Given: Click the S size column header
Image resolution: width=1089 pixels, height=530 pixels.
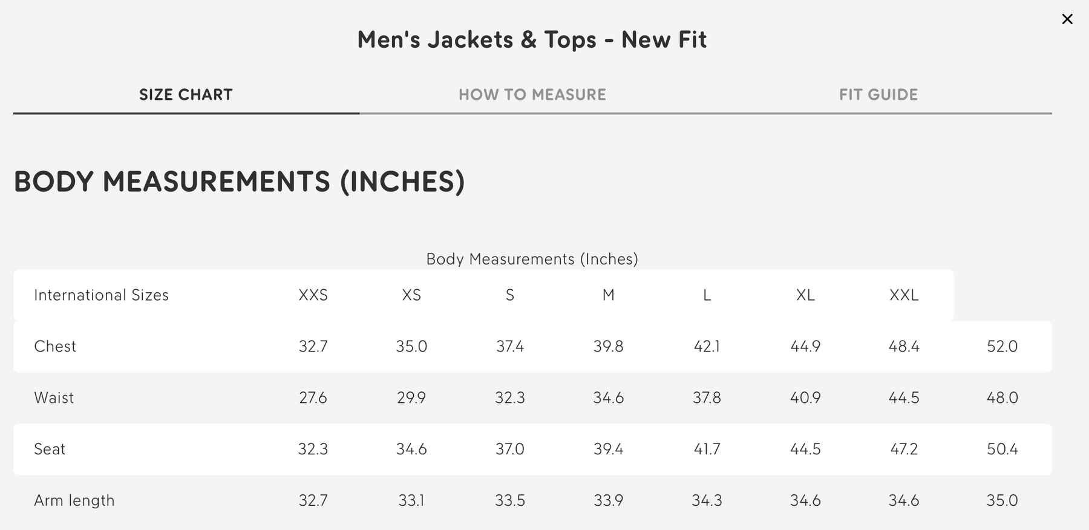Looking at the screenshot, I should coord(510,295).
